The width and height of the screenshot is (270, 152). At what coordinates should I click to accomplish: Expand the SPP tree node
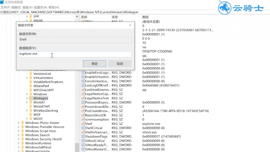(27, 16)
